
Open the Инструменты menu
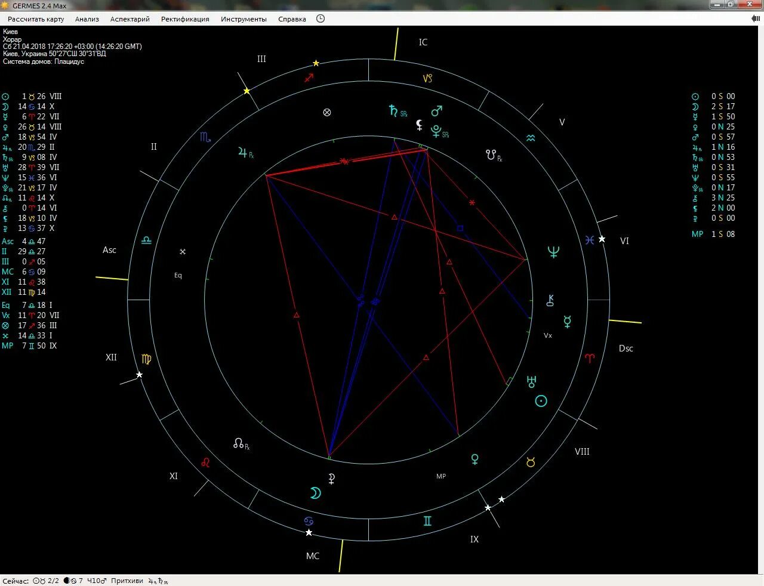pos(244,19)
